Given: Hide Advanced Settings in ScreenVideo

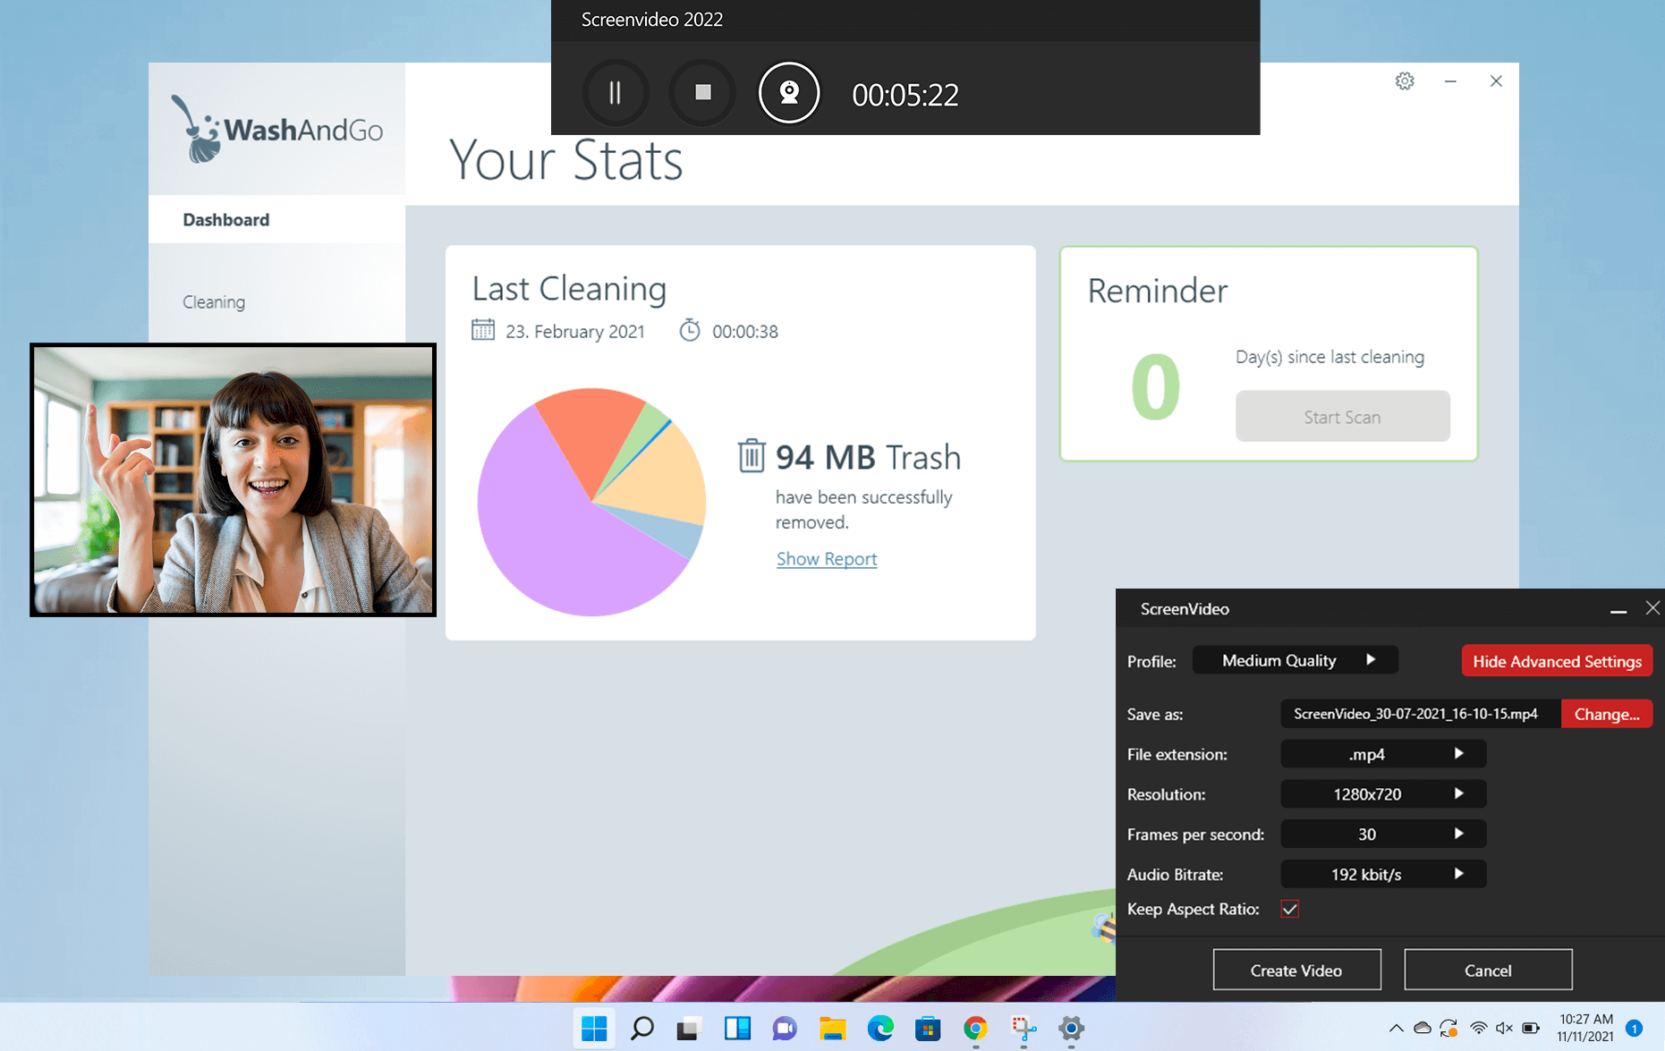Looking at the screenshot, I should [x=1557, y=661].
